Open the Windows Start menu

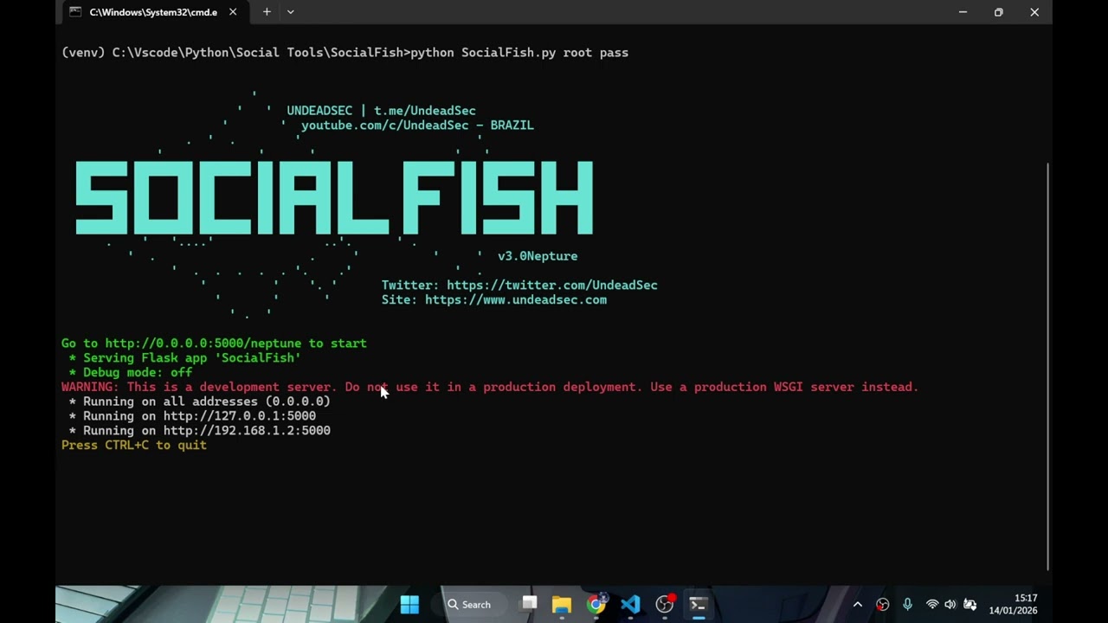[x=409, y=604]
